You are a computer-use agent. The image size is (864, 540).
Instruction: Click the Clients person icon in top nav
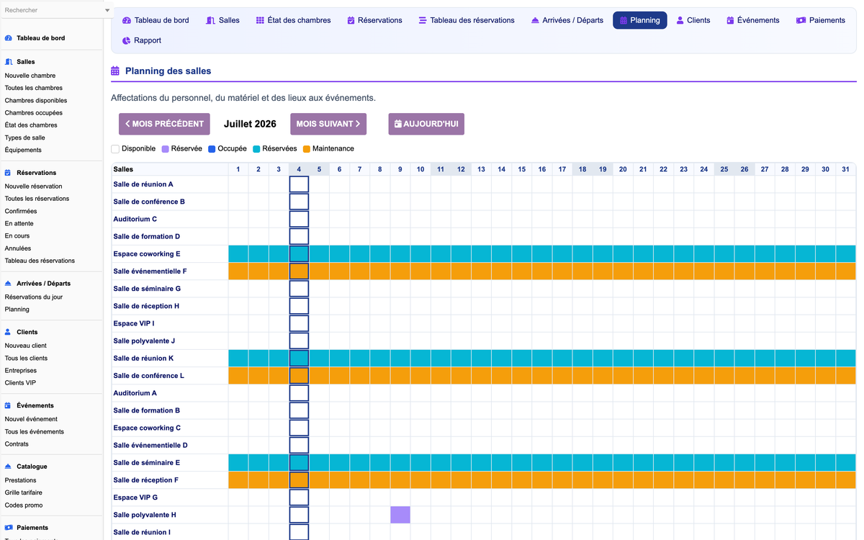[x=680, y=20]
